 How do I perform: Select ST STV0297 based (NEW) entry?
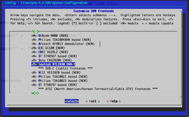tap(58, 85)
